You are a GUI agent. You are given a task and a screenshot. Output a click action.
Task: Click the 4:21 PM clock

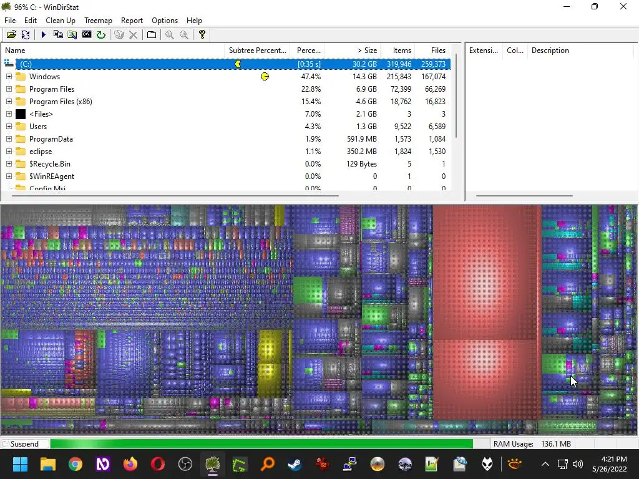point(613,459)
